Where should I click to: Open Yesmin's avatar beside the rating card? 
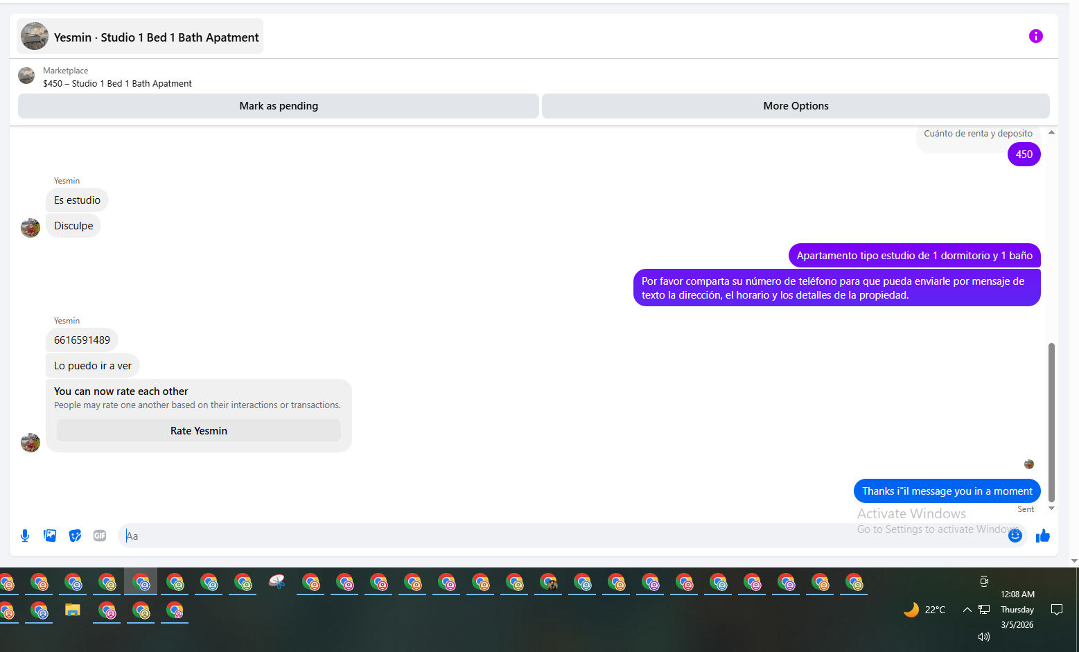coord(30,442)
